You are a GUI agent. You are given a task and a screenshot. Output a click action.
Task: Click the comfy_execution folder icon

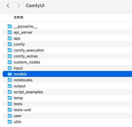tap(10, 50)
